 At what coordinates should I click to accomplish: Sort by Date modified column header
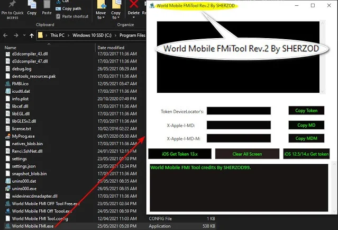(x=111, y=48)
